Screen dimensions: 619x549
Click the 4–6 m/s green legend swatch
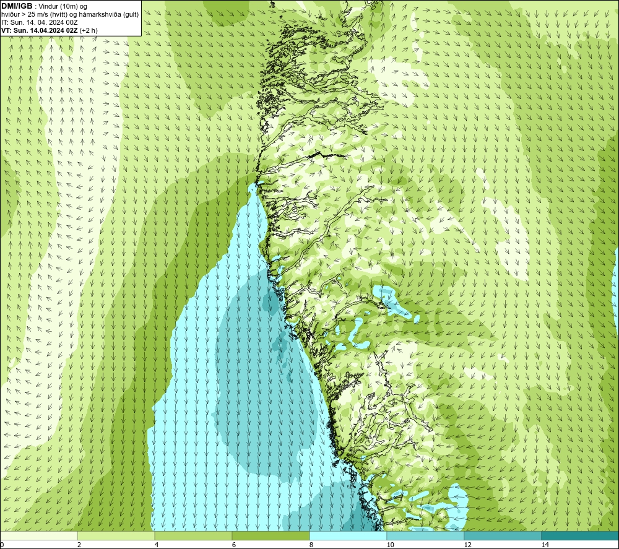193,536
